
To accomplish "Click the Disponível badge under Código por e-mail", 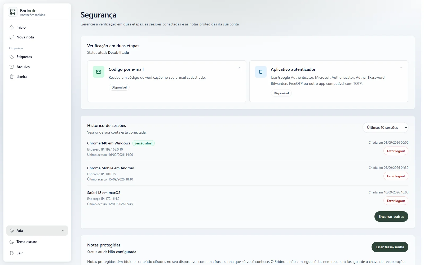I will 119,87.
